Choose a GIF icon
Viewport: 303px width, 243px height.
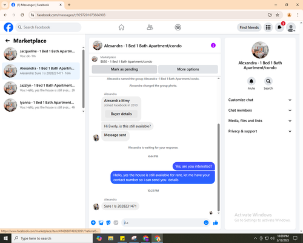(116, 222)
